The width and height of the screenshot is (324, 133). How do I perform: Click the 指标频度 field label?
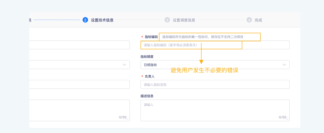point(147,56)
